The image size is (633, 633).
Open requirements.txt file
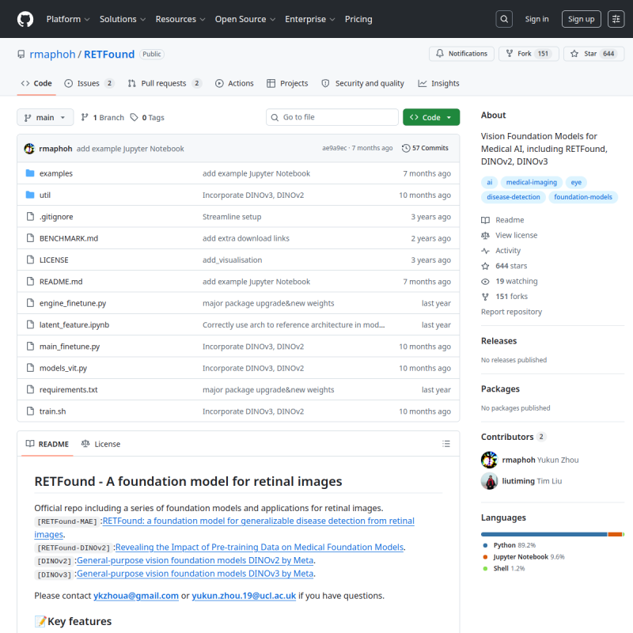point(68,389)
